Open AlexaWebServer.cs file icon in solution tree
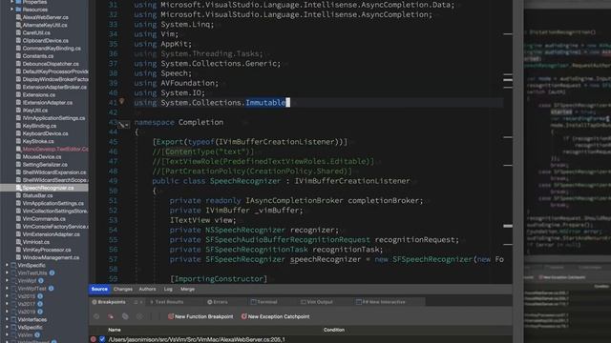Viewport: 611px width, 343px height. pyautogui.click(x=18, y=17)
